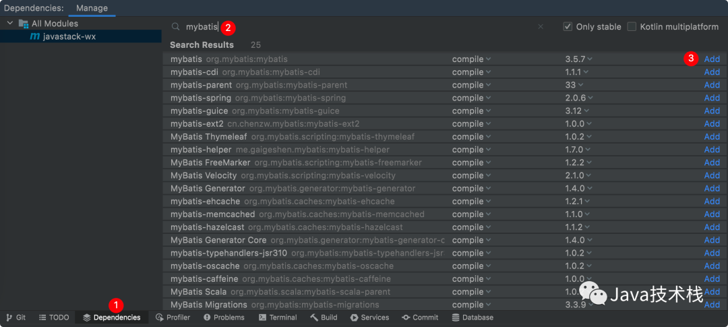Open scope dropdown for mybatis row

[x=472, y=59]
